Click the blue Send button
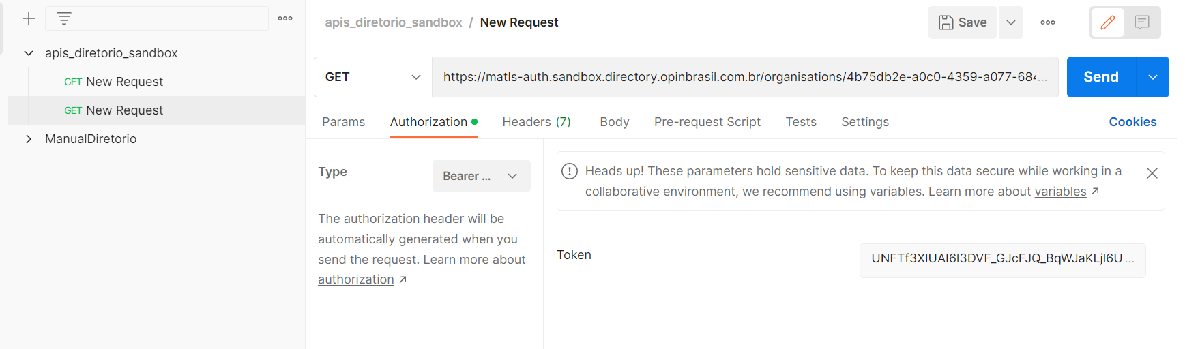1185x349 pixels. (x=1101, y=77)
